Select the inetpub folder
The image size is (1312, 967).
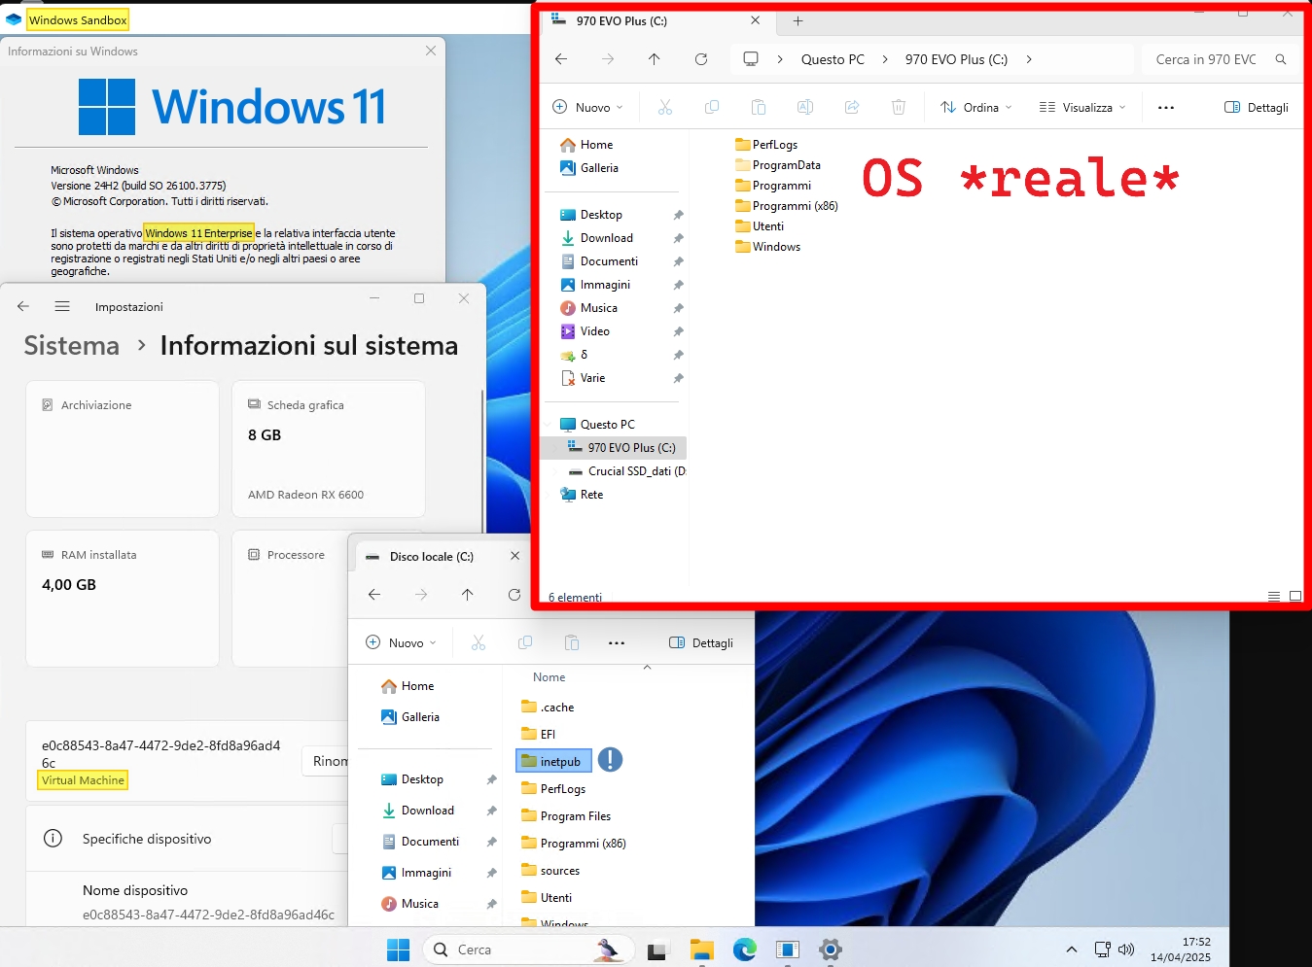pos(553,761)
